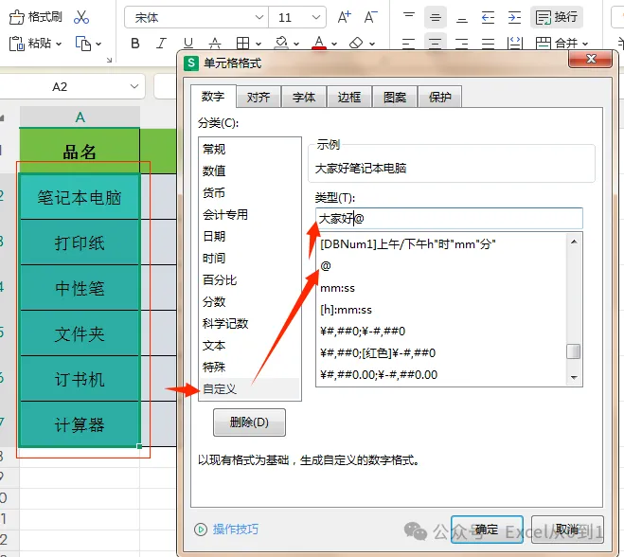Image resolution: width=624 pixels, height=557 pixels.
Task: Open the Font color dropdown arrow
Action: click(334, 44)
